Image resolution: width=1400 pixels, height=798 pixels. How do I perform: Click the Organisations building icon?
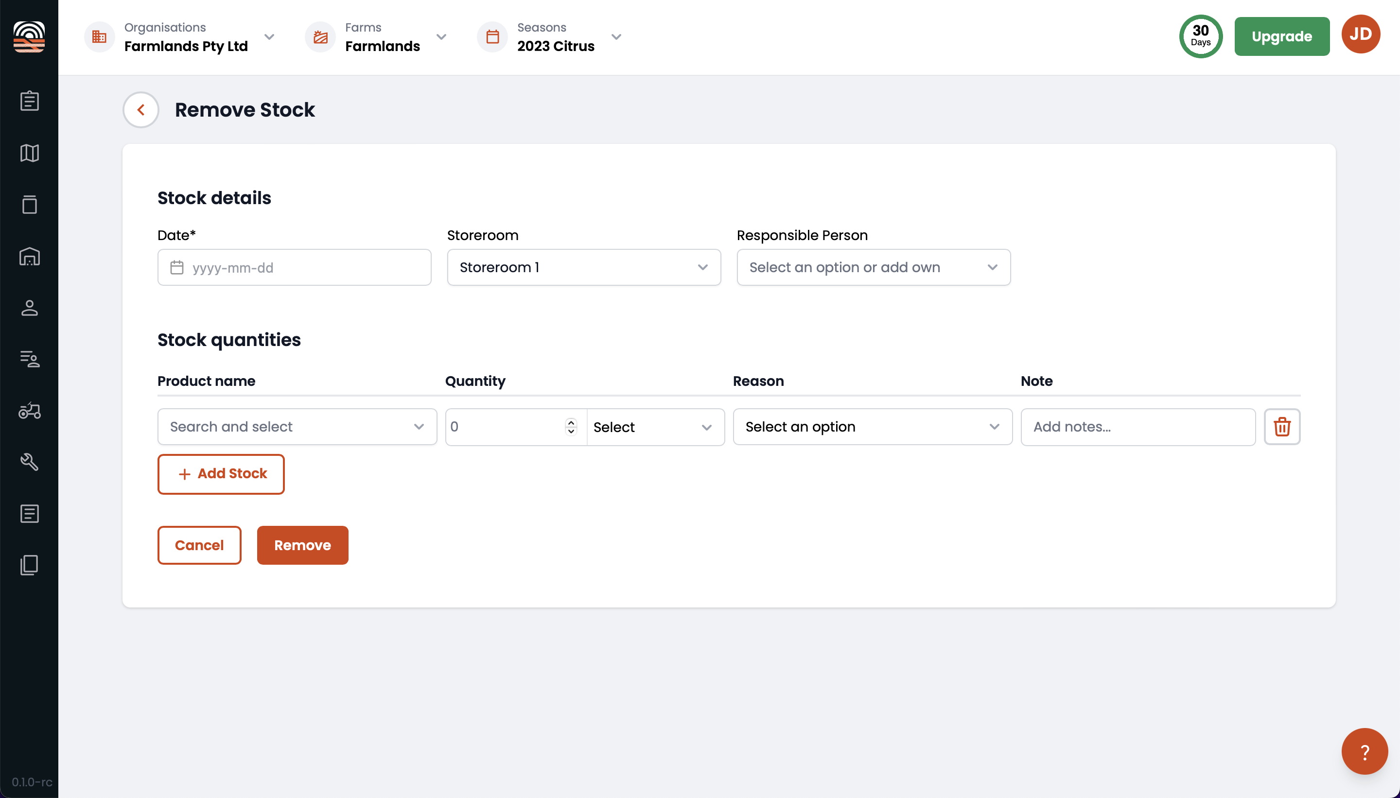pyautogui.click(x=99, y=37)
